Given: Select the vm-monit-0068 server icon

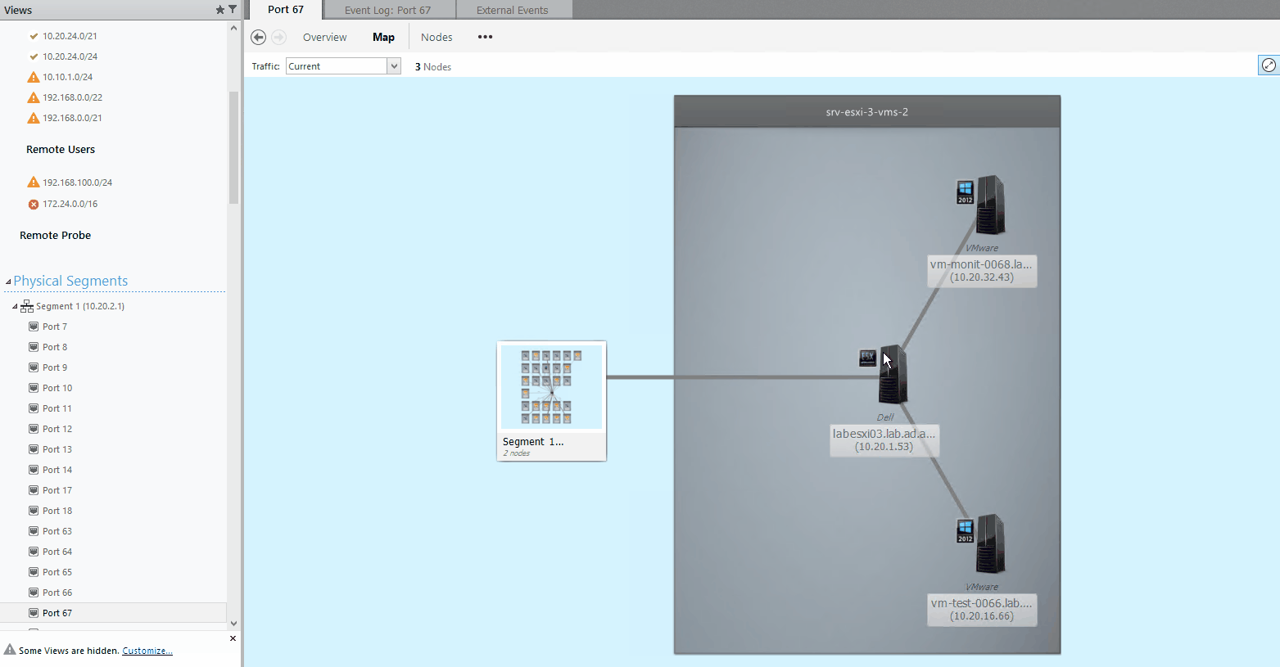Looking at the screenshot, I should (x=990, y=205).
